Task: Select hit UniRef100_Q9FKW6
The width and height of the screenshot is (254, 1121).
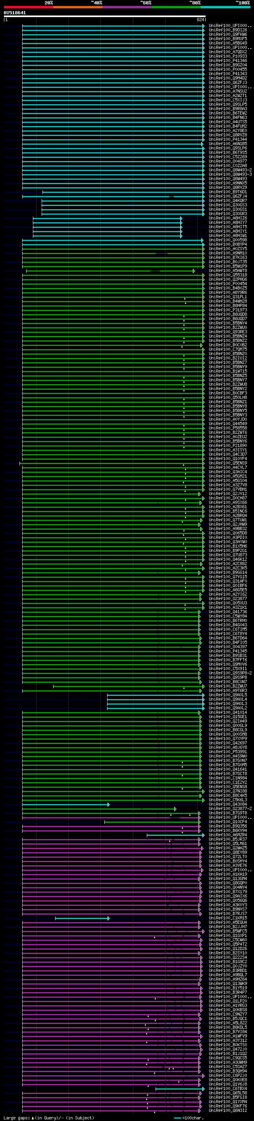Action: 228,34
